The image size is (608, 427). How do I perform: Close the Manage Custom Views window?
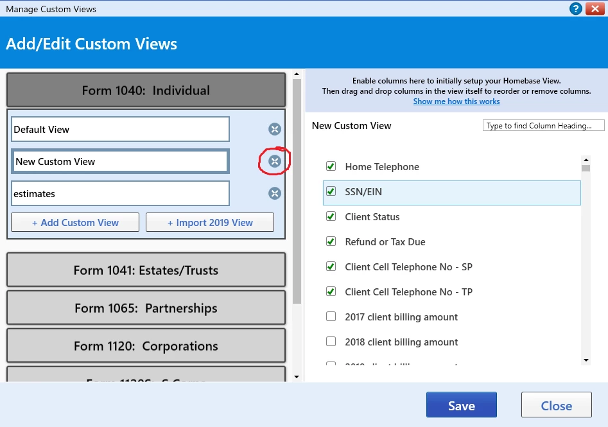[x=595, y=8]
